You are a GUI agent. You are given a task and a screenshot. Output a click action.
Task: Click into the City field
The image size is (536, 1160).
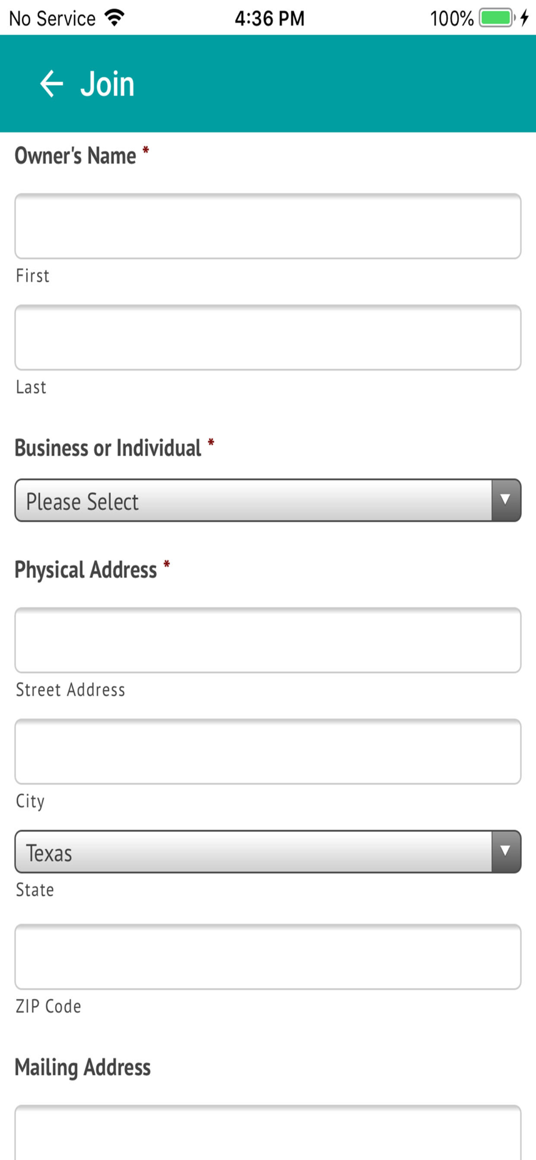[x=268, y=752]
